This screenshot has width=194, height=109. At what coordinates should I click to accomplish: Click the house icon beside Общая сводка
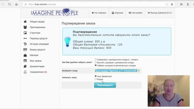pos(25,21)
